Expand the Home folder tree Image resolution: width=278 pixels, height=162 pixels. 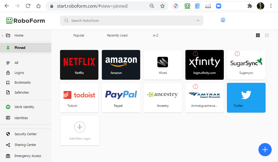[2, 35]
